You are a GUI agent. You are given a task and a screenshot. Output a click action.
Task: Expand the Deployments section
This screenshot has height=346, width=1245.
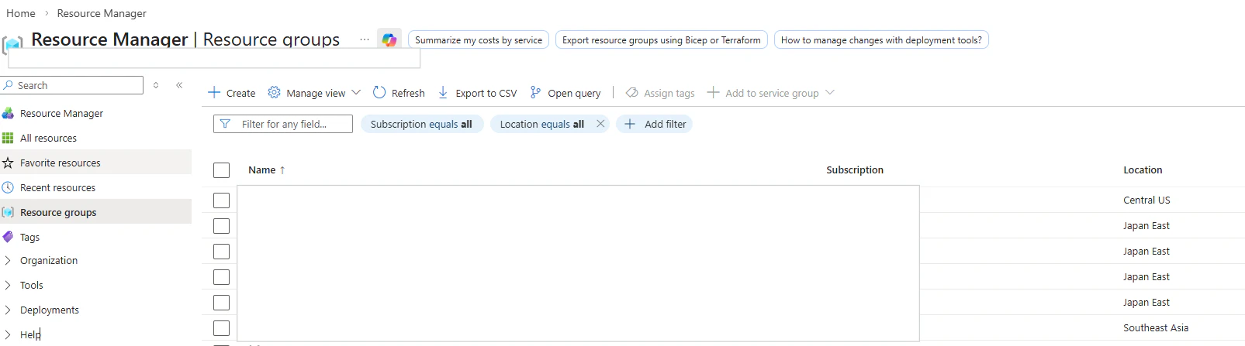8,310
